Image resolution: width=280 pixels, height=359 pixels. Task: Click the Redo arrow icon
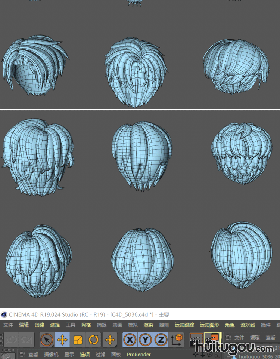click(x=27, y=340)
